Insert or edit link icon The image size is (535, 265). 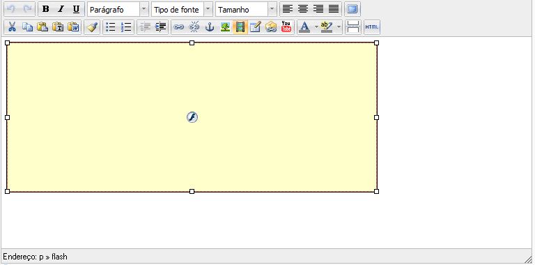179,27
